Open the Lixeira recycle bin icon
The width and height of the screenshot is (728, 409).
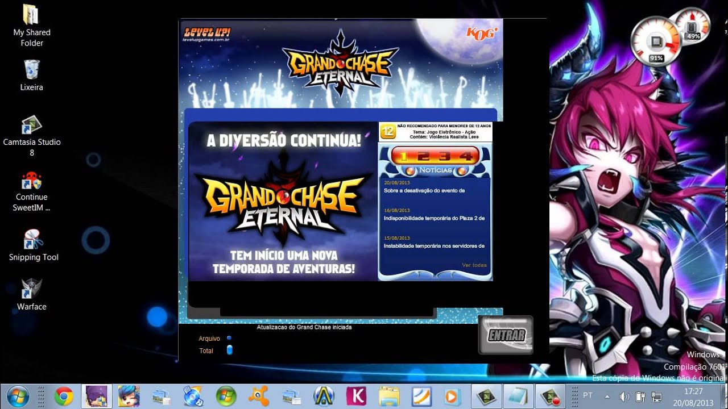click(x=32, y=75)
